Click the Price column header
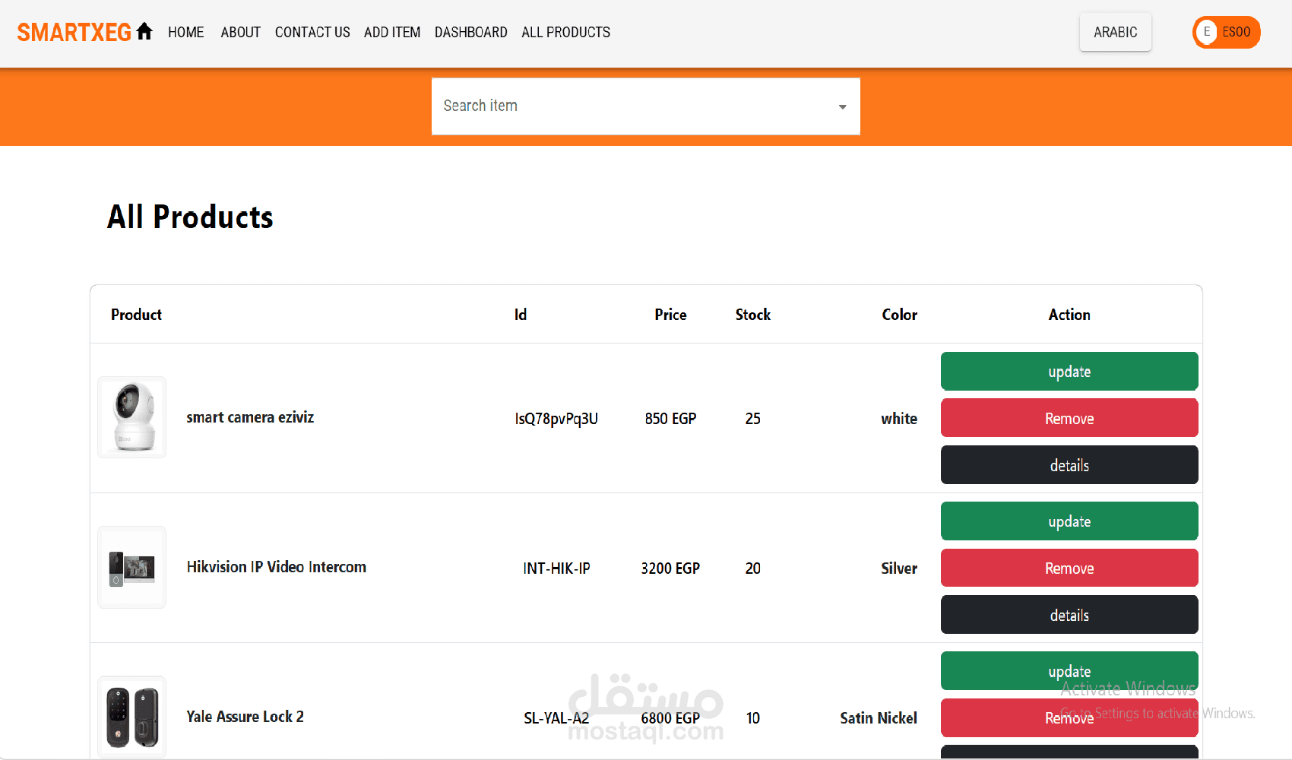 click(x=670, y=315)
